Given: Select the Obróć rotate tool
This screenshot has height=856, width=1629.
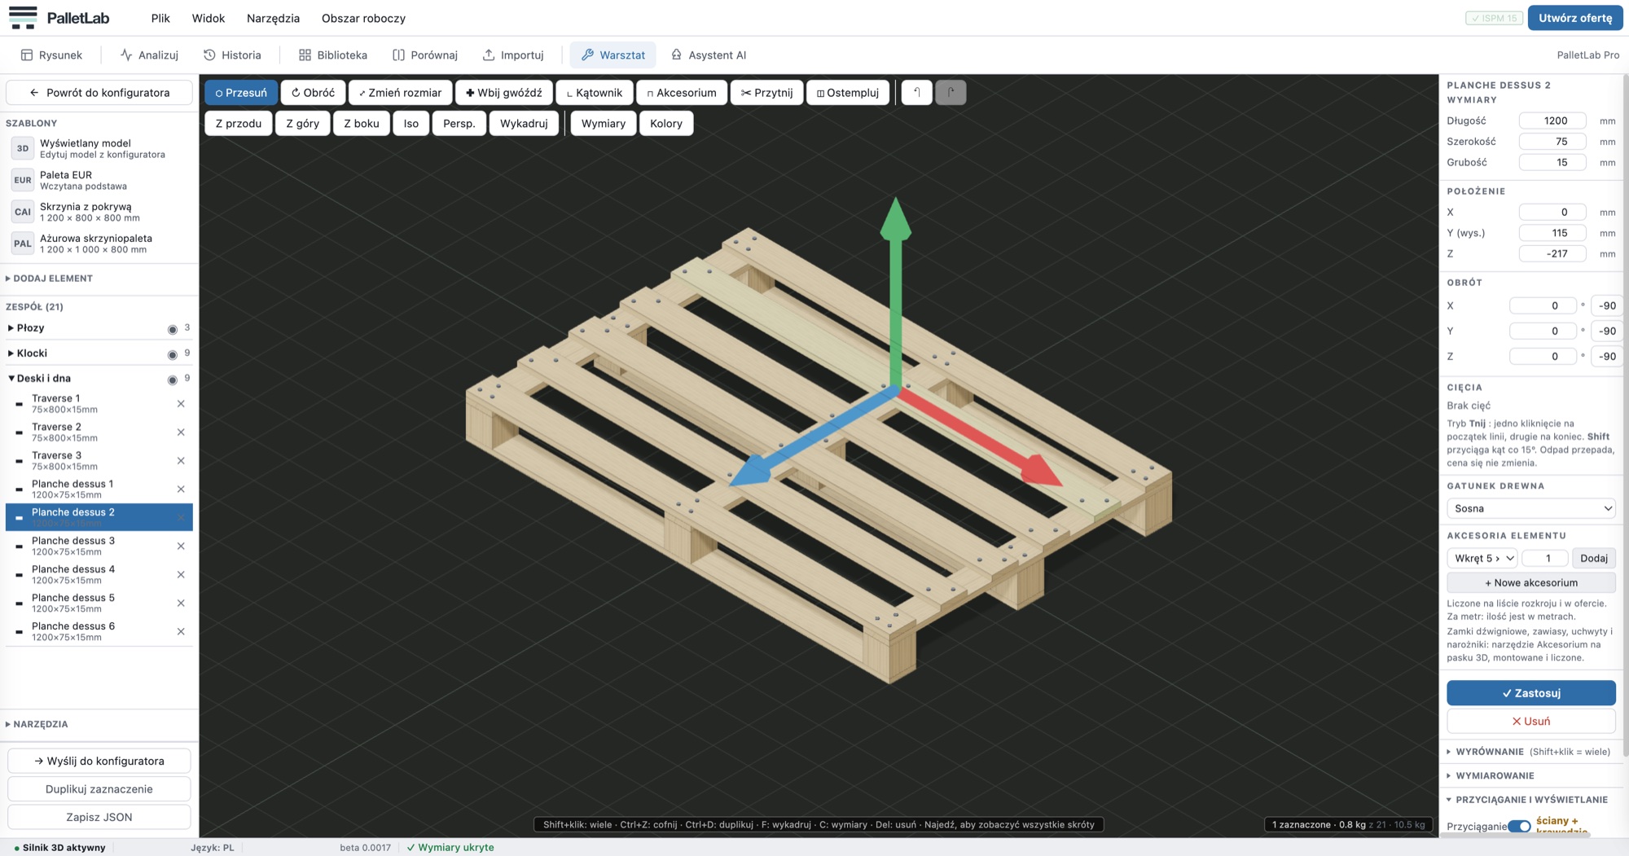Looking at the screenshot, I should 314,92.
